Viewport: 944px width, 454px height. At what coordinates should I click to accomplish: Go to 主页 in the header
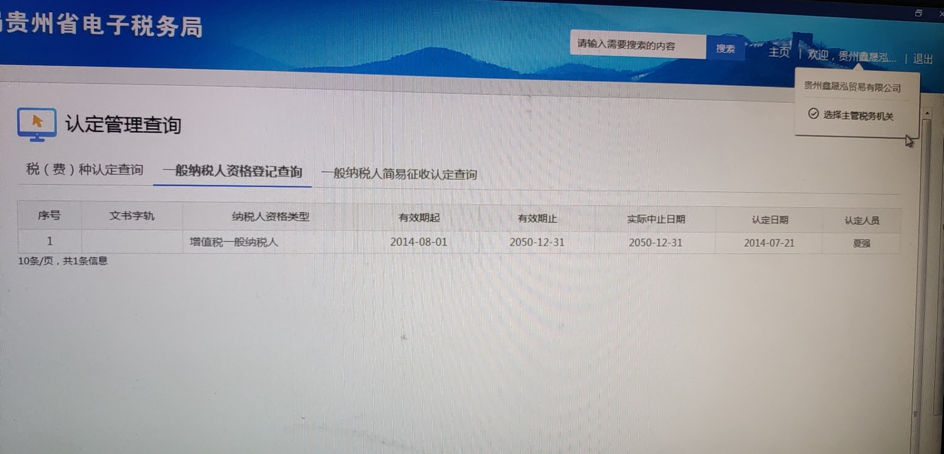point(779,52)
